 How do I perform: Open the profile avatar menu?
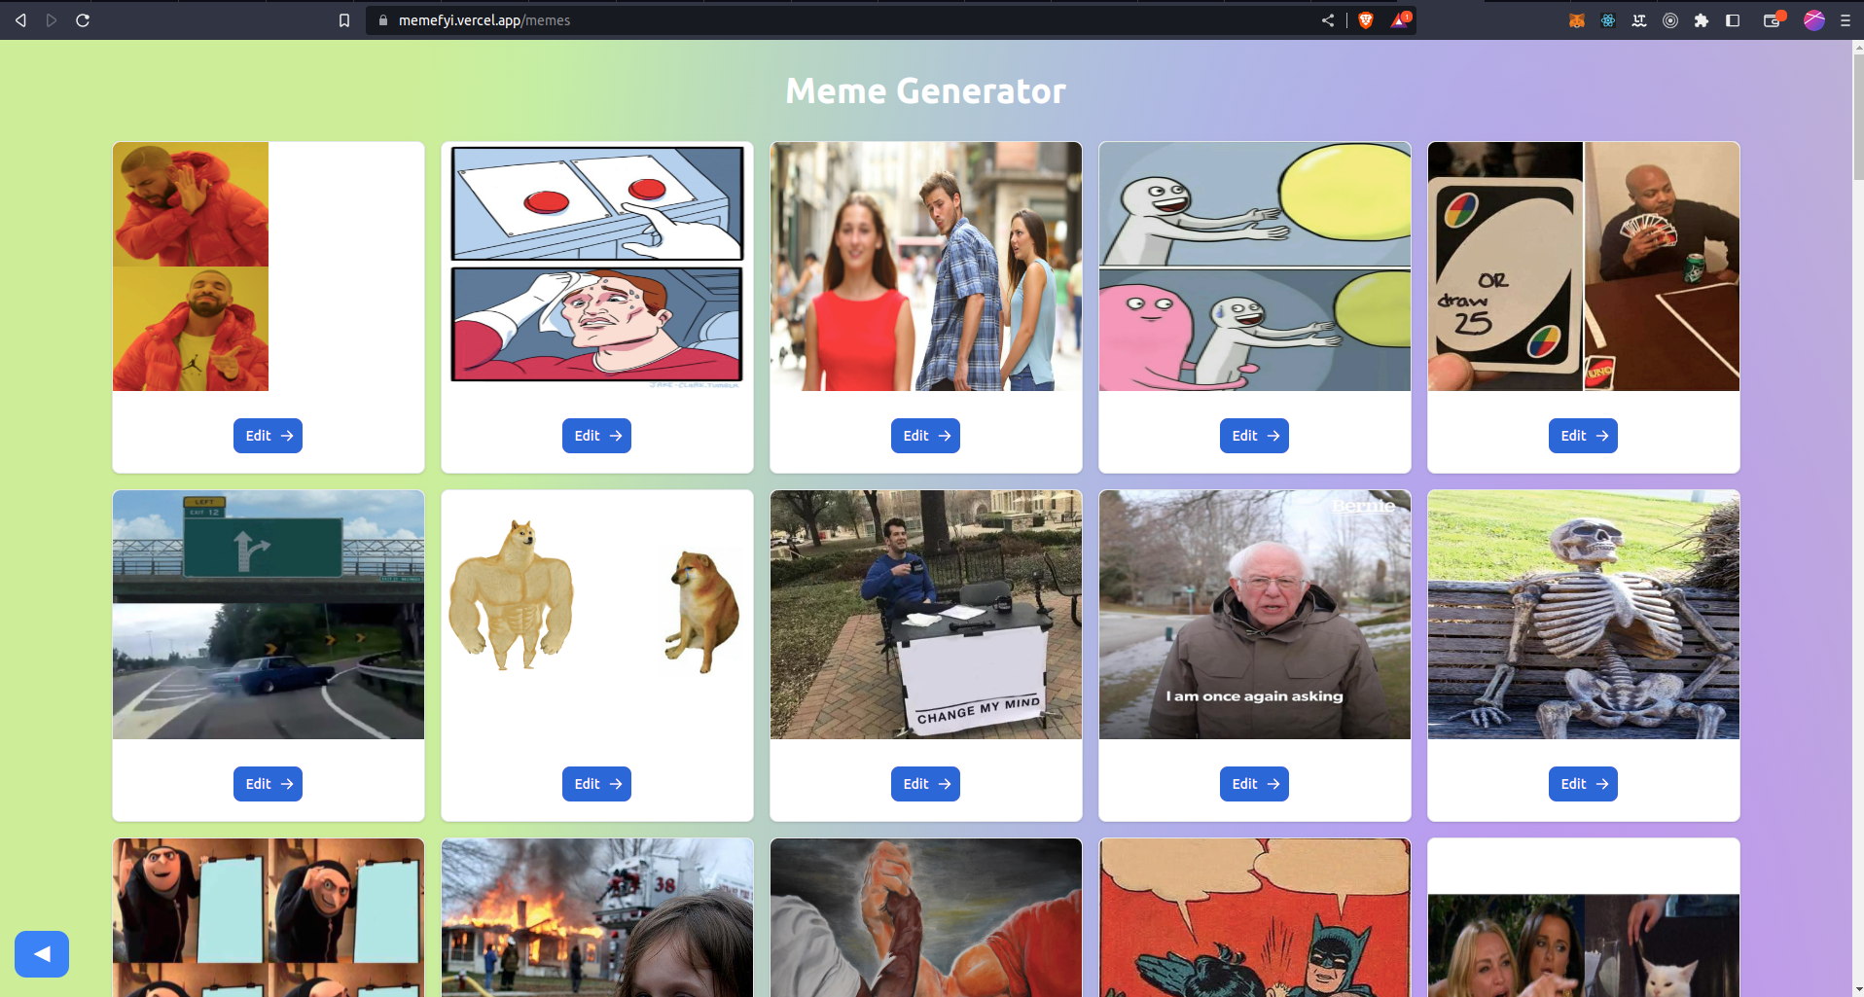point(1814,20)
